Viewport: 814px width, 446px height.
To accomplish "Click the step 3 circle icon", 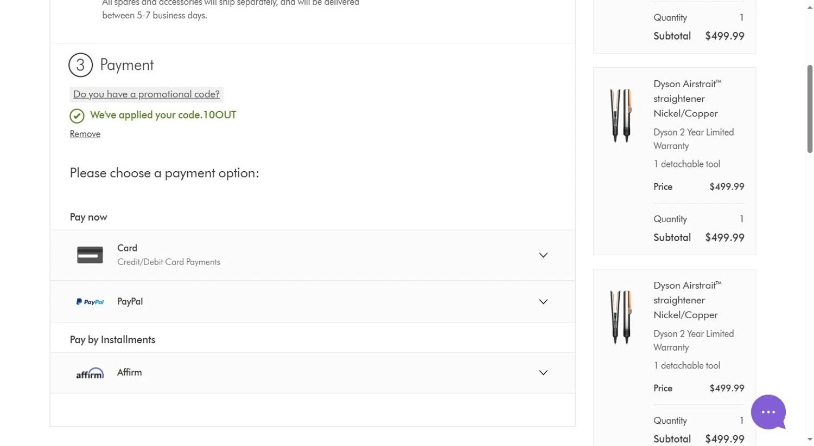I will [x=80, y=65].
